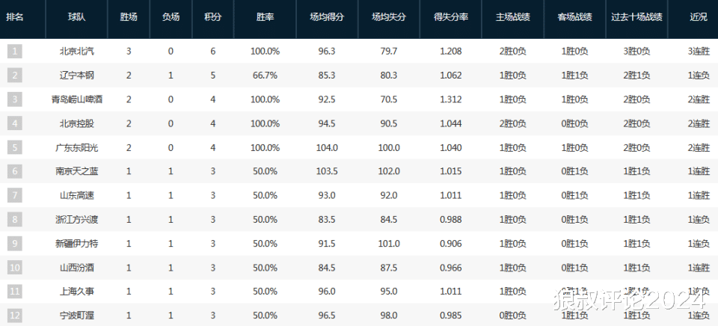Viewport: 718px width, 326px height.
Task: Click the 排名 column header
Action: [x=15, y=18]
